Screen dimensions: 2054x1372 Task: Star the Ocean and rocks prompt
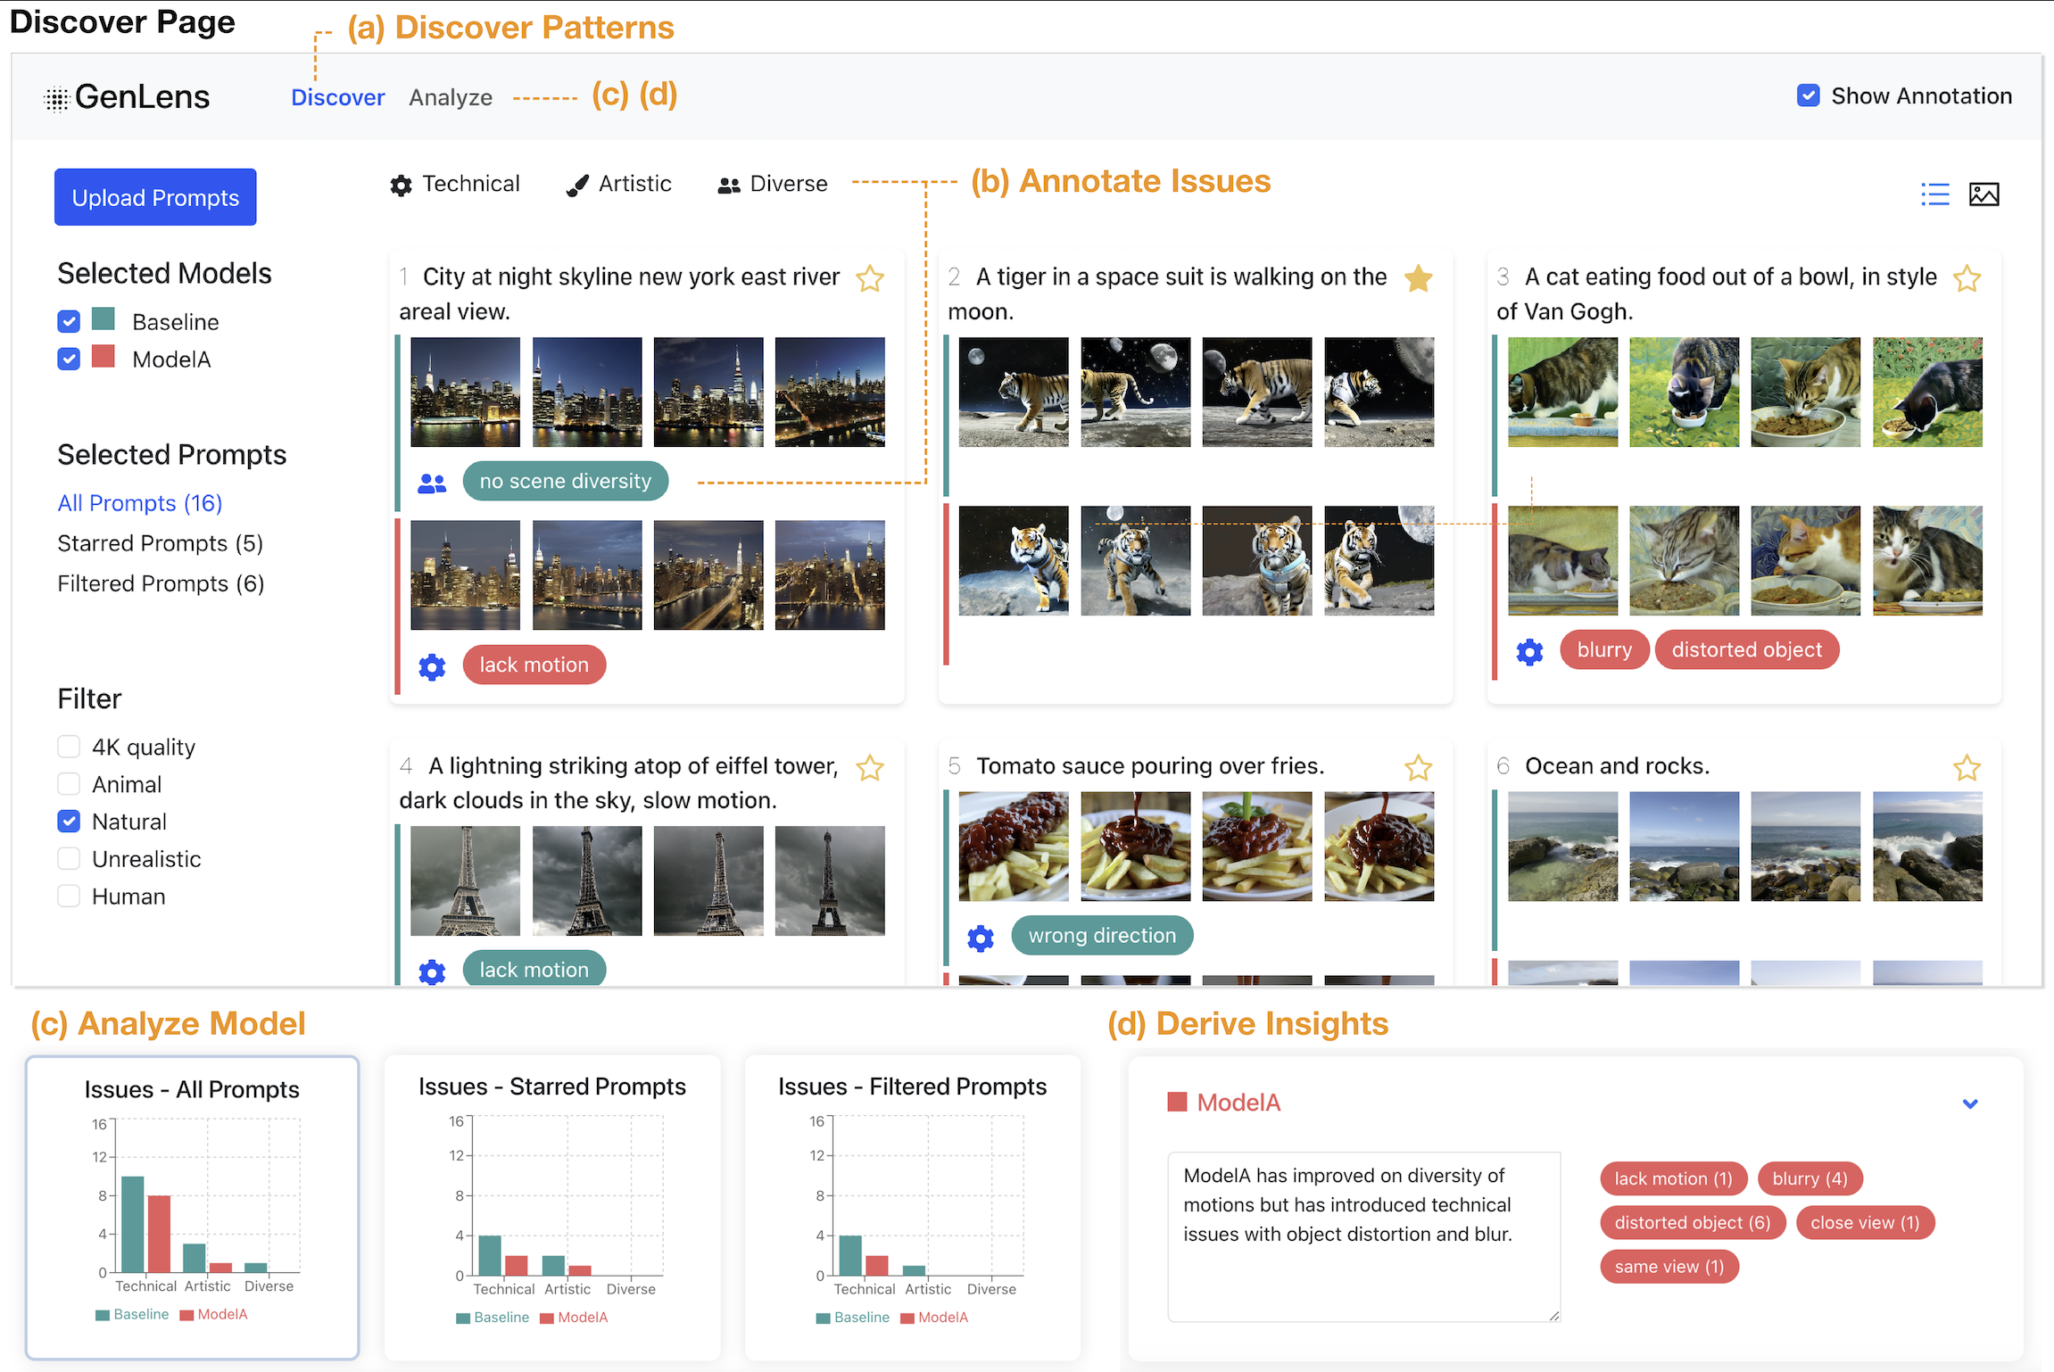(1967, 767)
